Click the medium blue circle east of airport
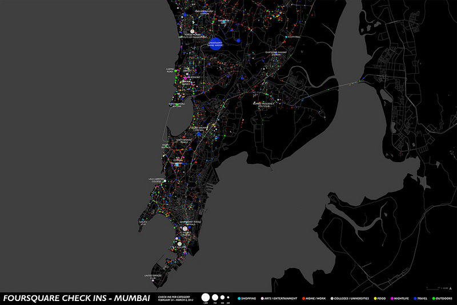 238,41
